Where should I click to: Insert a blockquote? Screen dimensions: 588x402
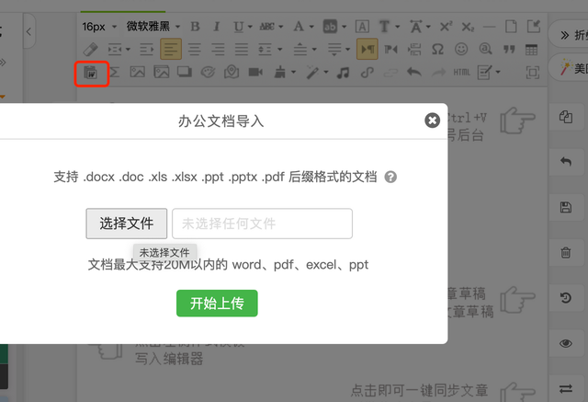(x=509, y=49)
